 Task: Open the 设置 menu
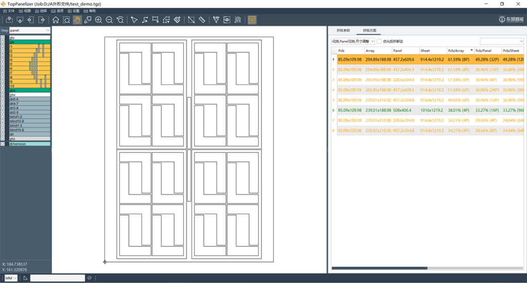tap(74, 11)
